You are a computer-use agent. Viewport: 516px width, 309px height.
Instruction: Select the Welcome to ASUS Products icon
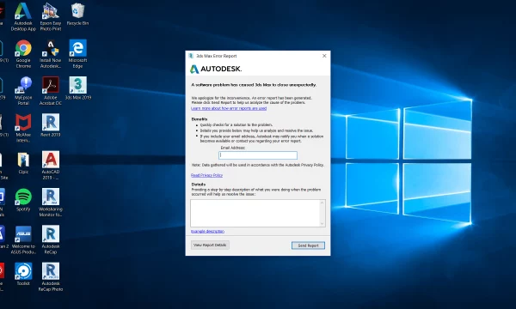tap(23, 239)
